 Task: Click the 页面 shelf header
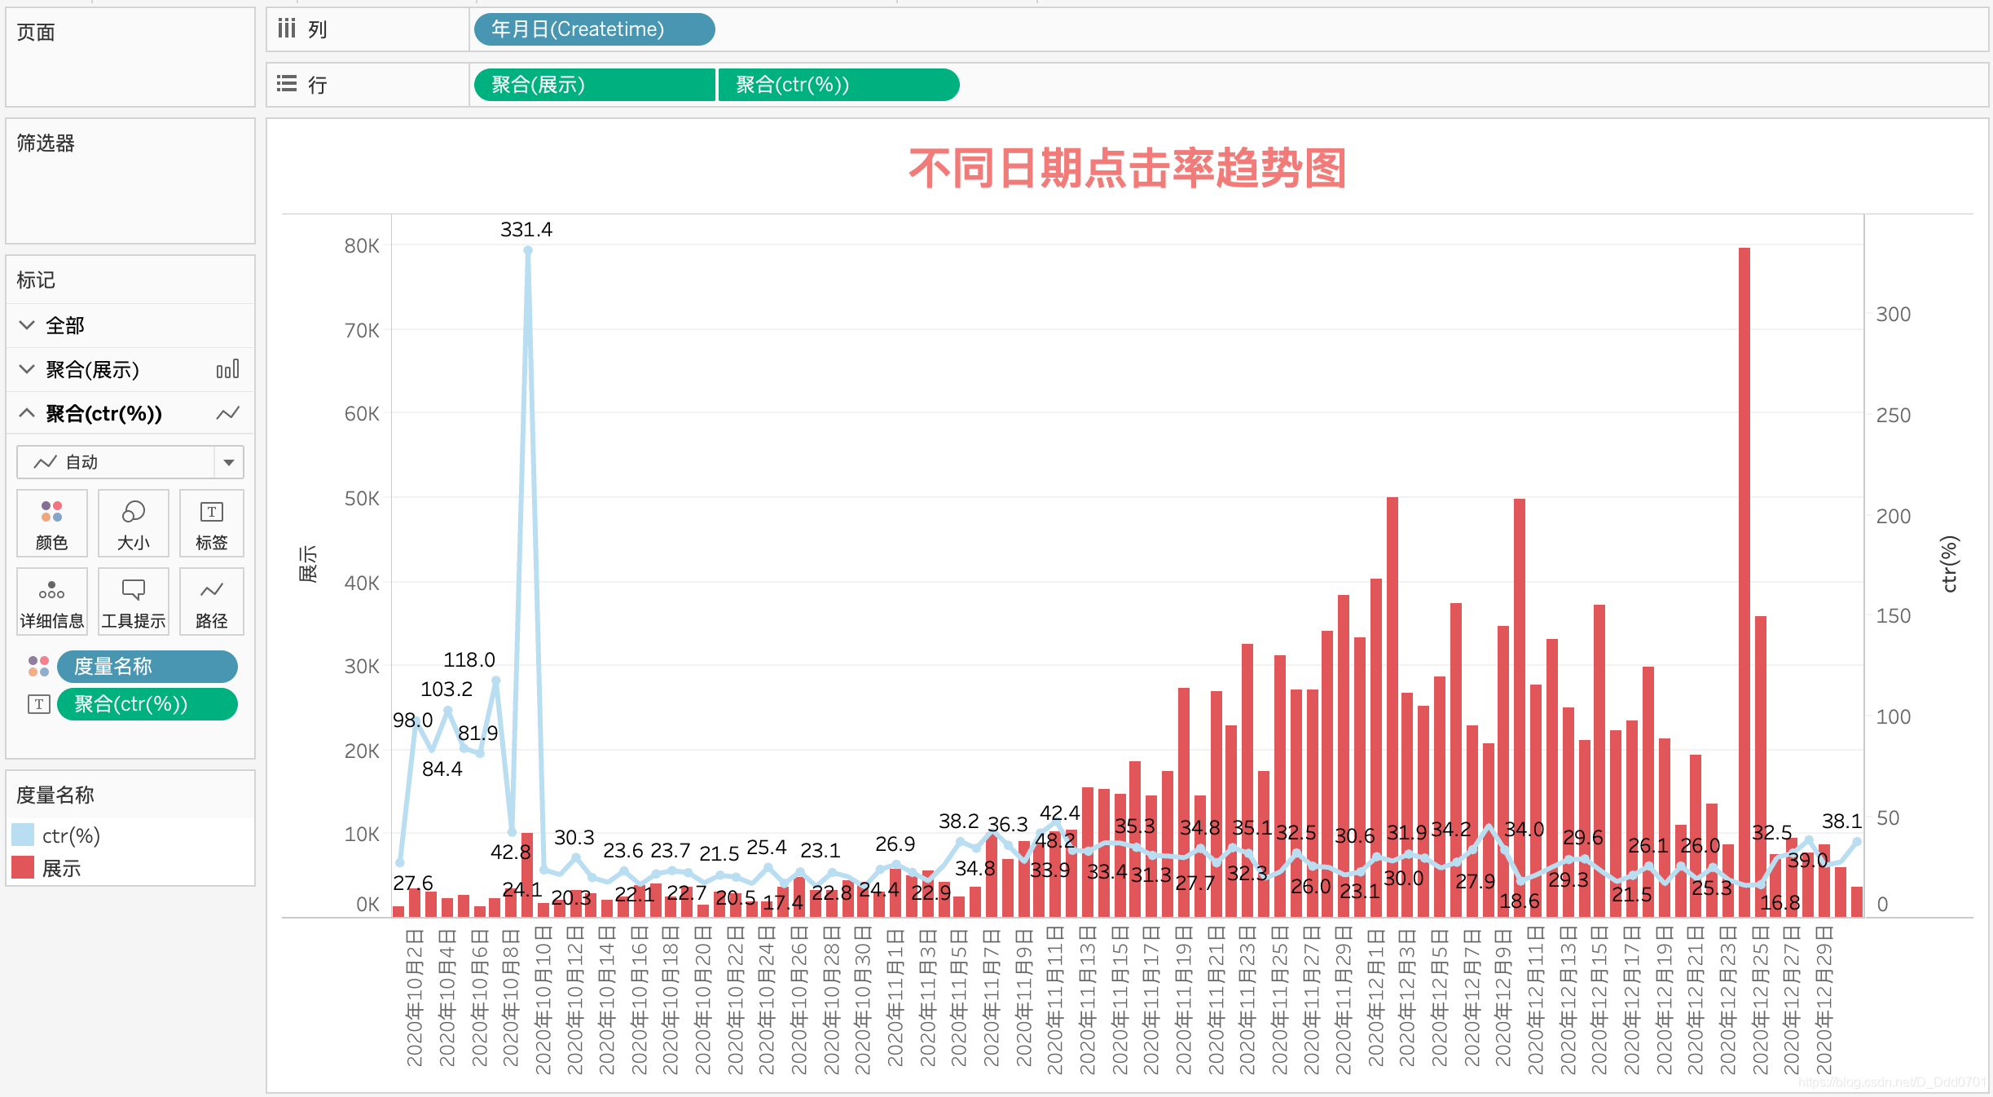(x=36, y=32)
